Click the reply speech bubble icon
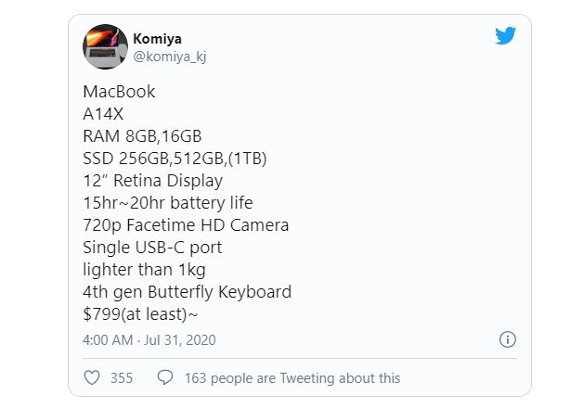The height and width of the screenshot is (408, 583). (x=165, y=377)
